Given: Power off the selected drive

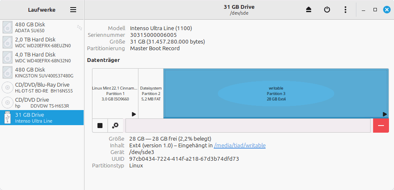Looking at the screenshot, I should pos(327,10).
